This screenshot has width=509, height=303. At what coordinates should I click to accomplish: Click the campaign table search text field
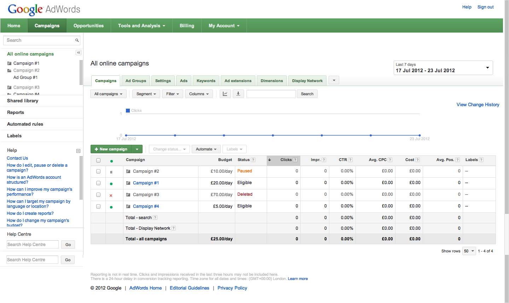(x=271, y=94)
